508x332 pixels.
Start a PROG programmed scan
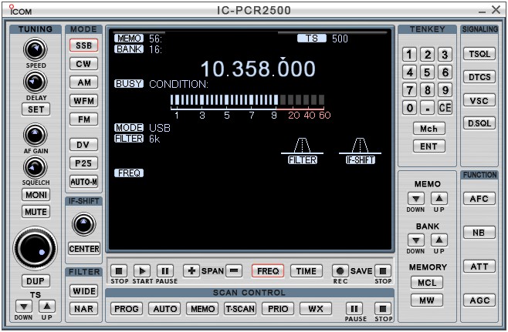pyautogui.click(x=127, y=309)
